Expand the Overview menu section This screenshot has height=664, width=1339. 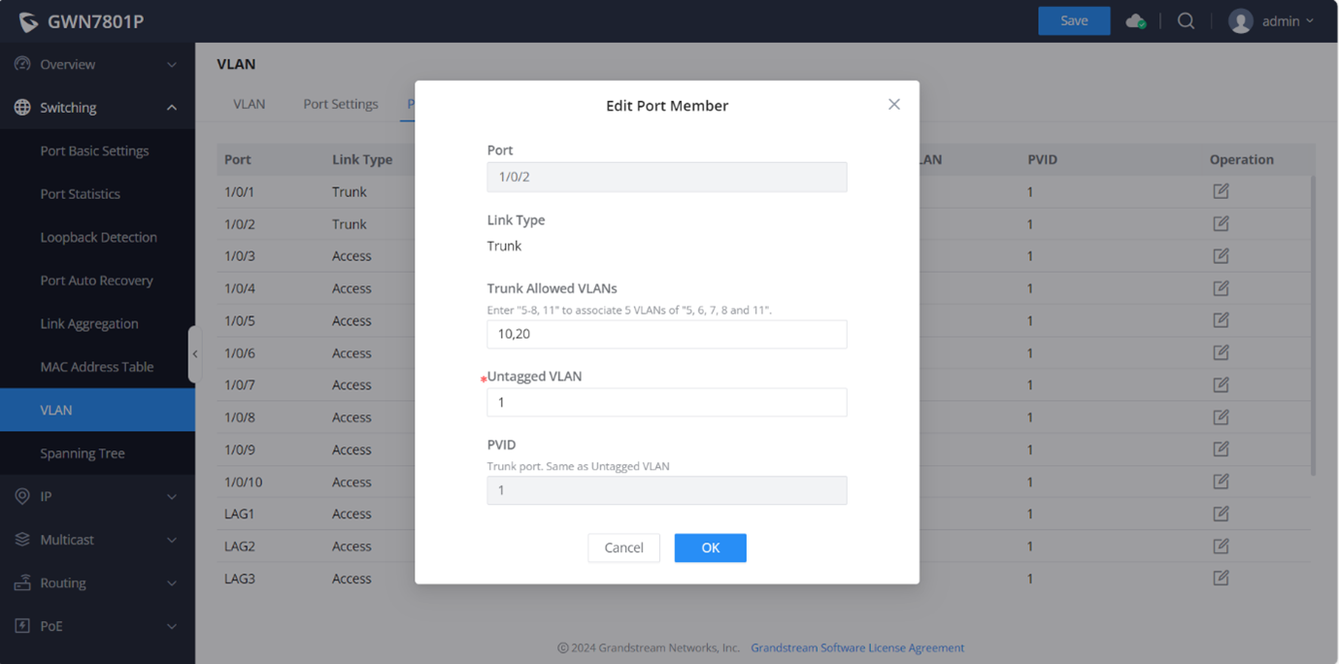click(x=95, y=64)
